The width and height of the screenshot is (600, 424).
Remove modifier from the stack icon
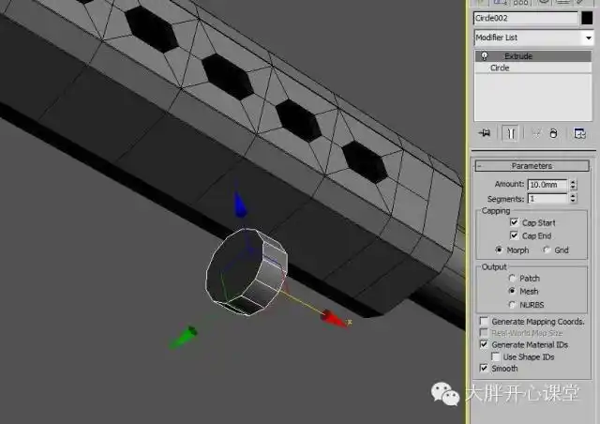(553, 133)
